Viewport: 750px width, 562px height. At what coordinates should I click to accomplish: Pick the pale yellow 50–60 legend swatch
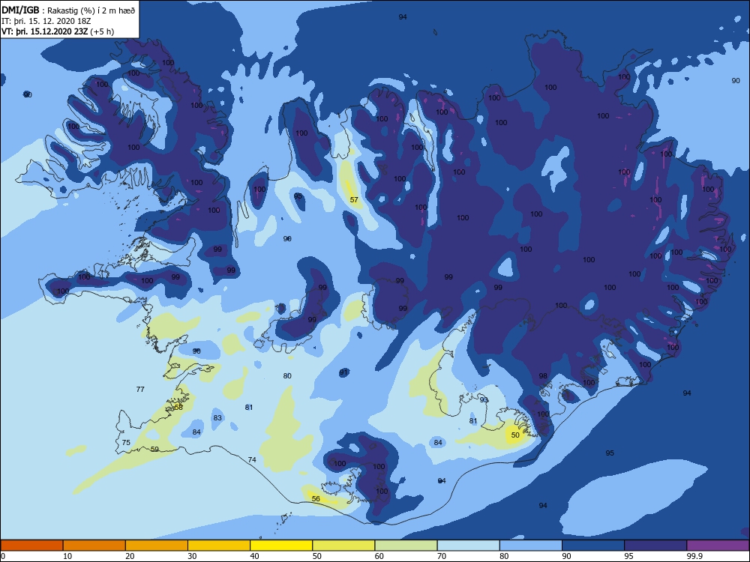pos(343,546)
